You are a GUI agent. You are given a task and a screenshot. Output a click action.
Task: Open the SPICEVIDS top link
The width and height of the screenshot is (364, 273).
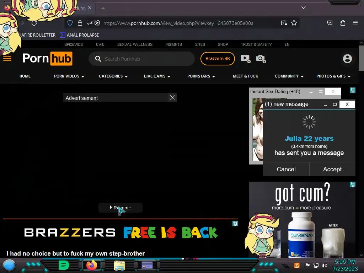coord(73,44)
